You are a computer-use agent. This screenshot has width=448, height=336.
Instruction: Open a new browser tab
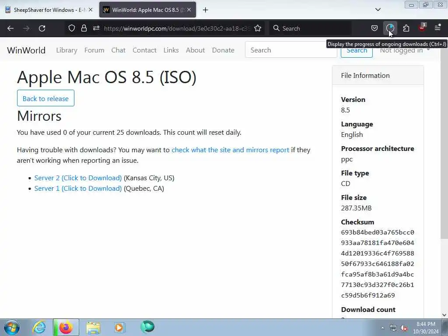click(205, 10)
